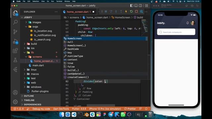212x119 pixels.
Task: Click Flutter: 3.0.5 version in status bar
Action: tap(79, 109)
